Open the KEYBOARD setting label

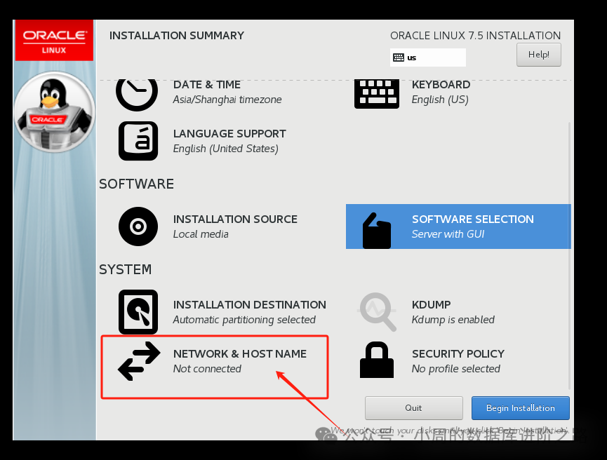pyautogui.click(x=441, y=85)
